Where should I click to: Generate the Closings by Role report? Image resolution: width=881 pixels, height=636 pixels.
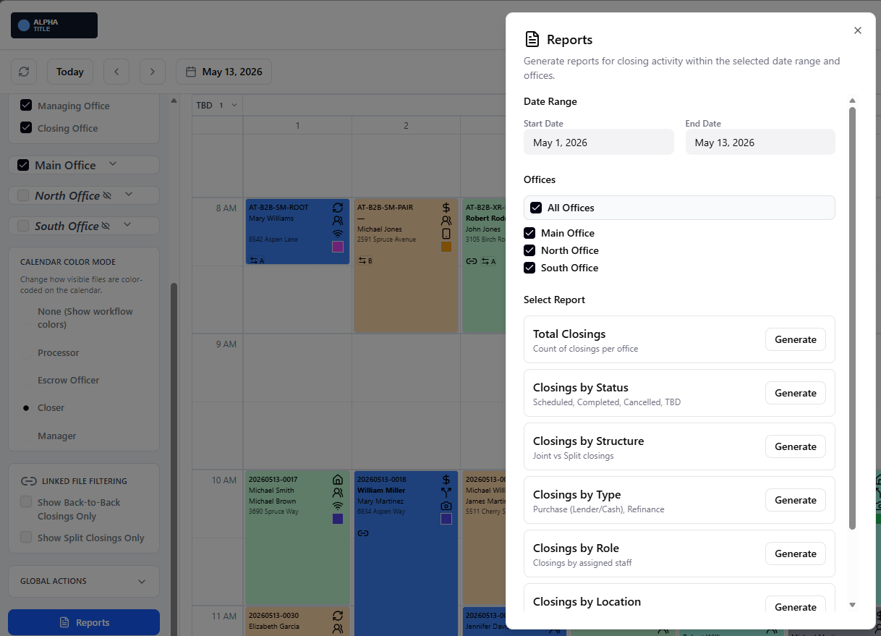[x=796, y=554]
